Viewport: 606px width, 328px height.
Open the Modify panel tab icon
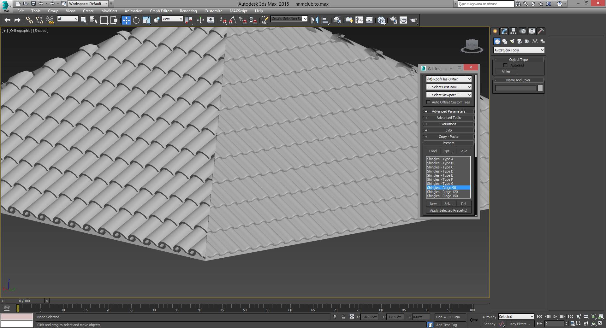504,31
